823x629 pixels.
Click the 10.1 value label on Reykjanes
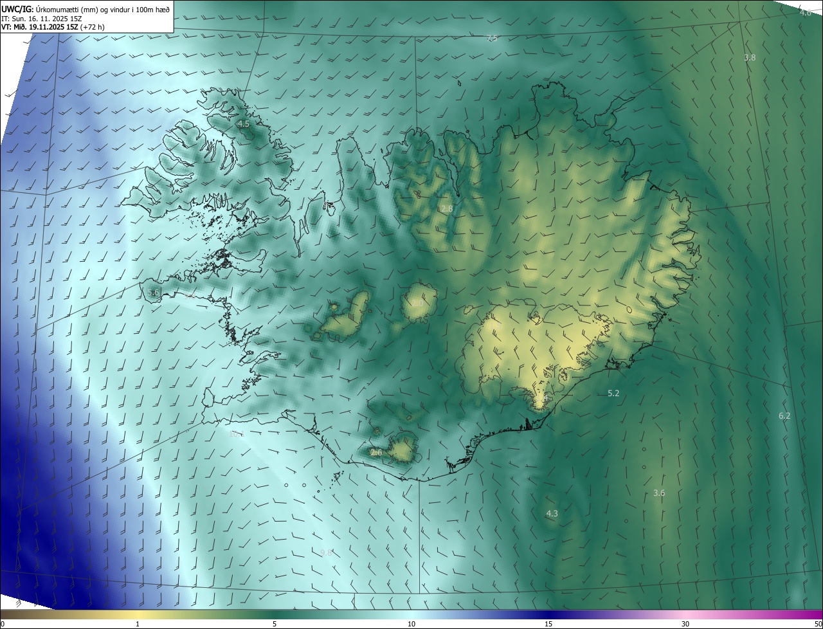[x=237, y=434]
